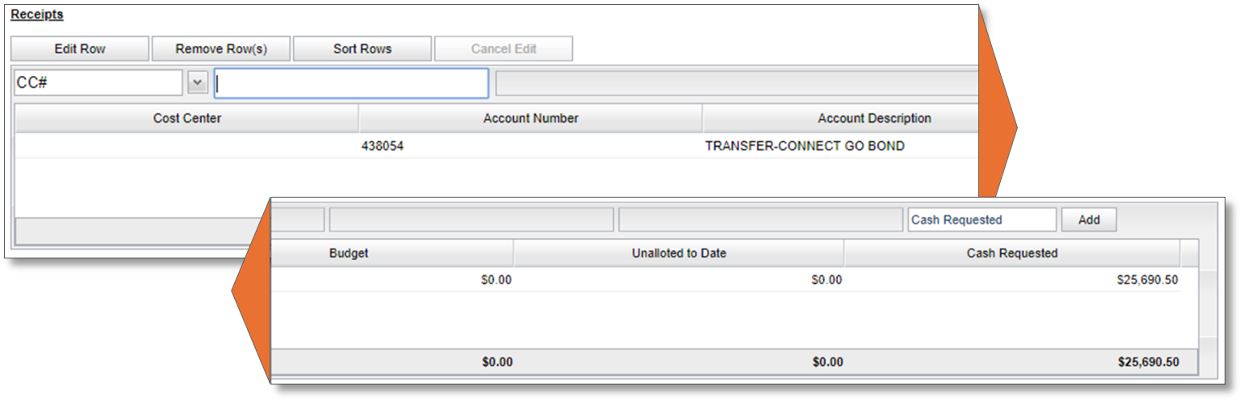Image resolution: width=1243 pixels, height=402 pixels.
Task: Click into the Cash Requested input field
Action: click(x=981, y=220)
